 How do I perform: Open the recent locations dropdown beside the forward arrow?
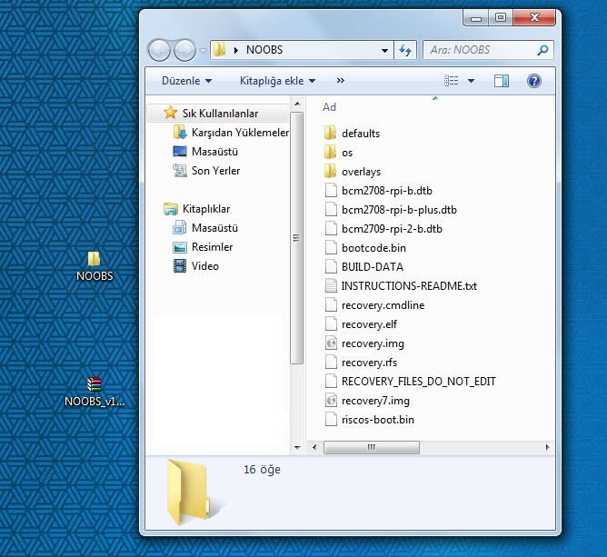pos(203,50)
